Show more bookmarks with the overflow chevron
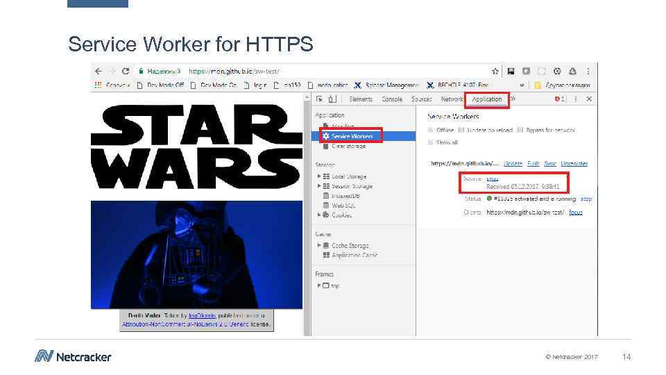666x375 pixels. (x=522, y=85)
